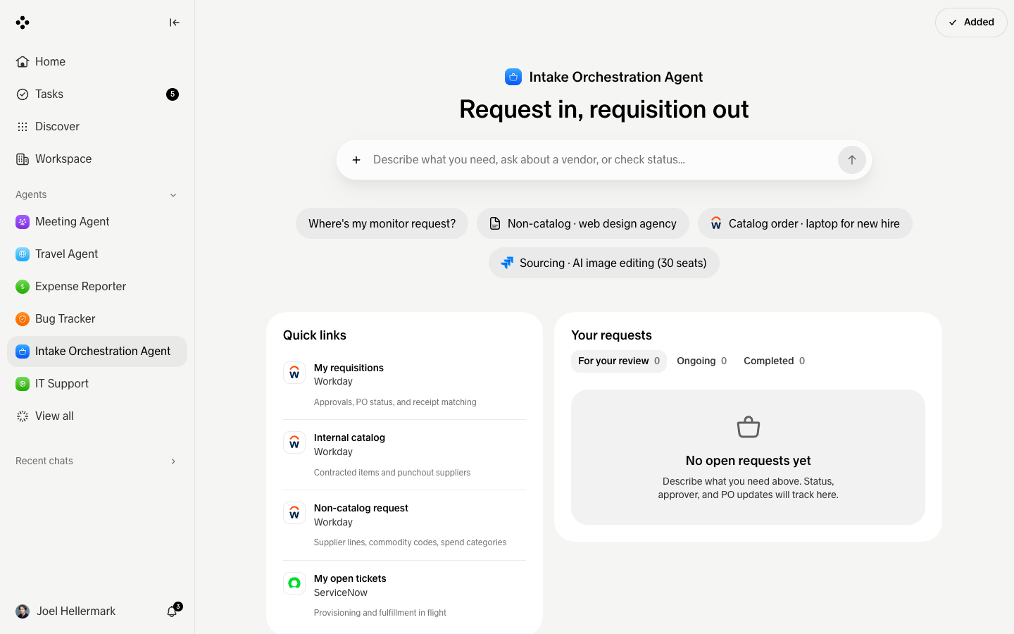Select Catalog order laptop for new hire
1014x634 pixels.
point(805,223)
